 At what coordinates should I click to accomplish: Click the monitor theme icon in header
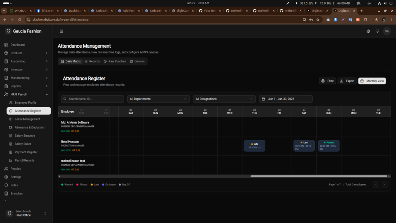click(377, 31)
